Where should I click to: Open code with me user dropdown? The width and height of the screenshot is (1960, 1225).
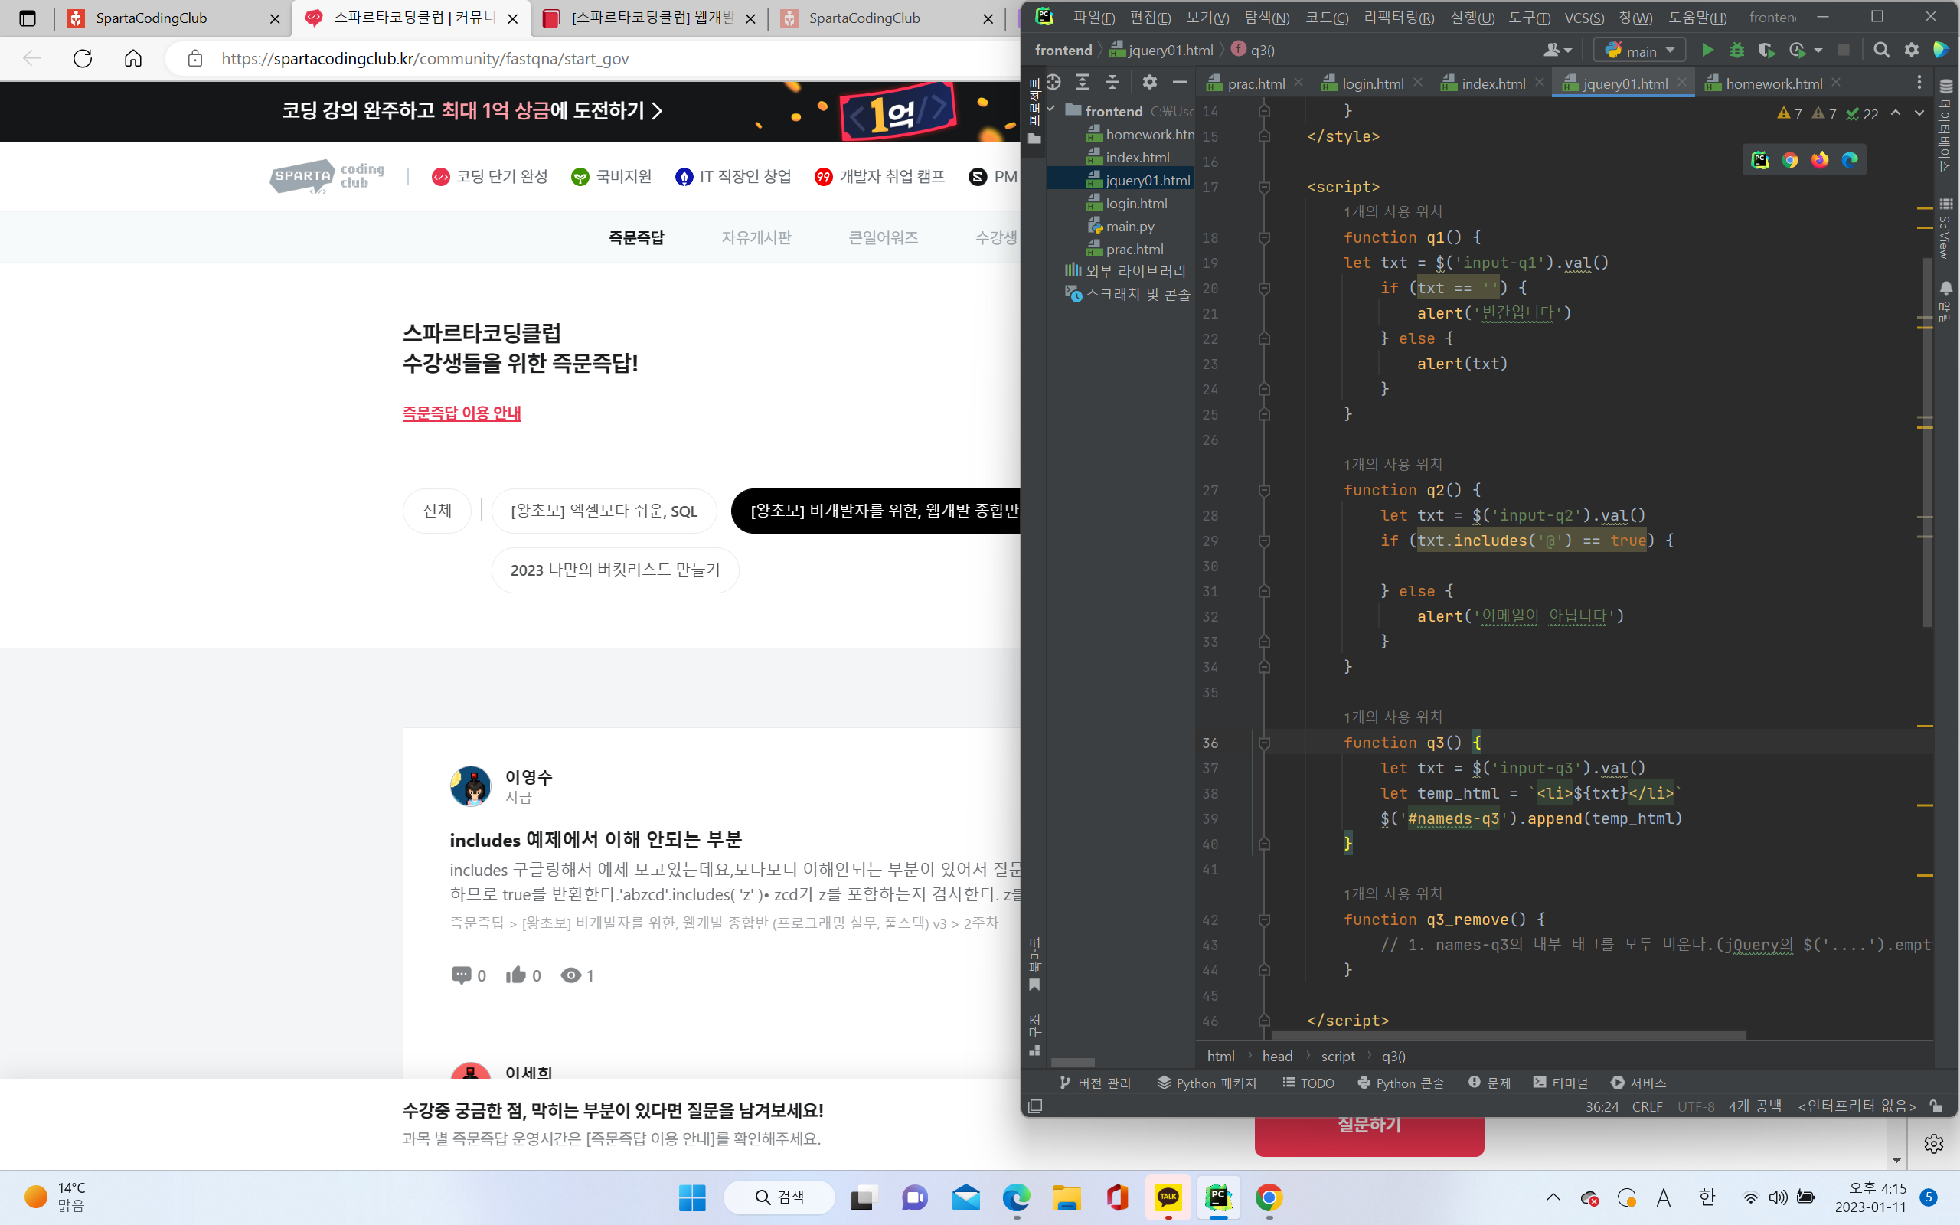click(1557, 51)
